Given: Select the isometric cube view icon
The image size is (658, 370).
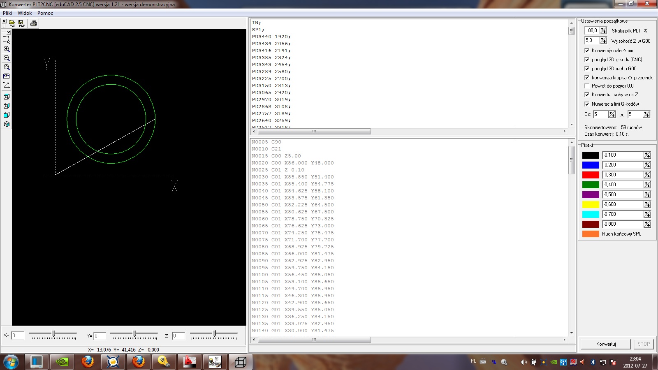Looking at the screenshot, I should pos(7,124).
